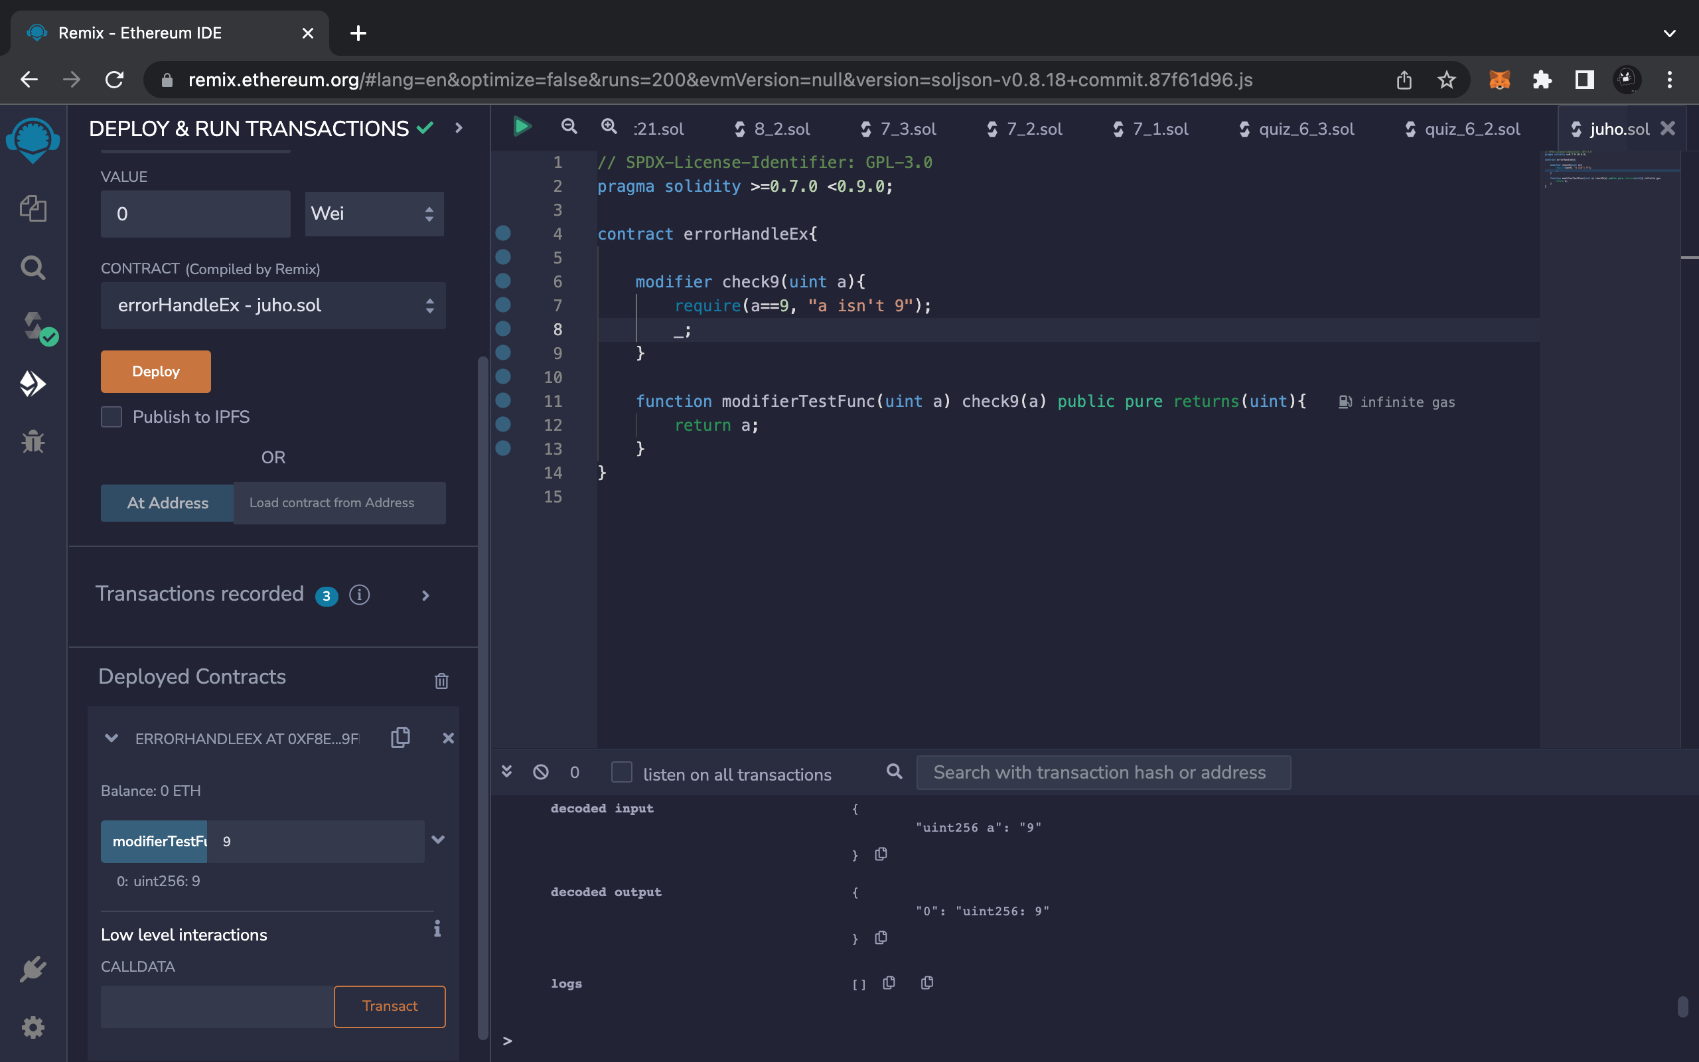This screenshot has width=1699, height=1062.
Task: Clear the terminal console icon
Action: click(x=541, y=773)
